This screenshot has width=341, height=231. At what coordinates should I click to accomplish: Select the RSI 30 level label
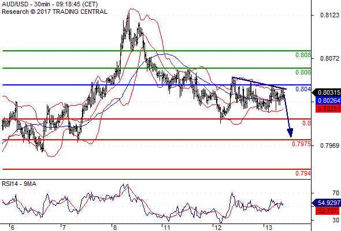click(336, 220)
